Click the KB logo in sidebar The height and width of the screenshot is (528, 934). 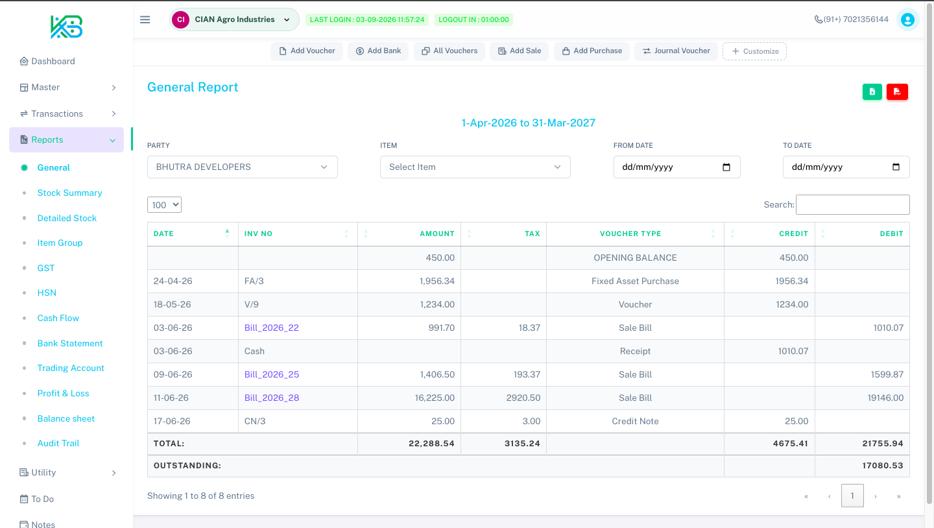coord(67,27)
